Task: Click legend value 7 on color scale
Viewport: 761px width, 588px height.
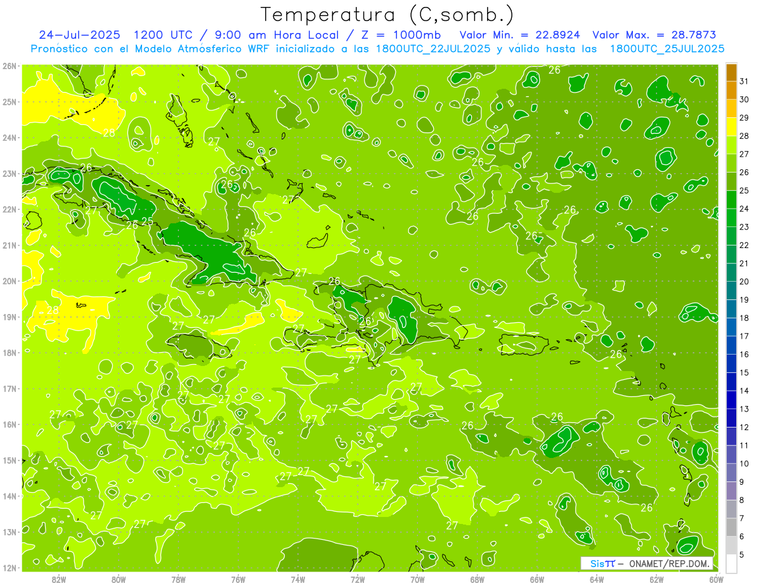Action: (742, 519)
